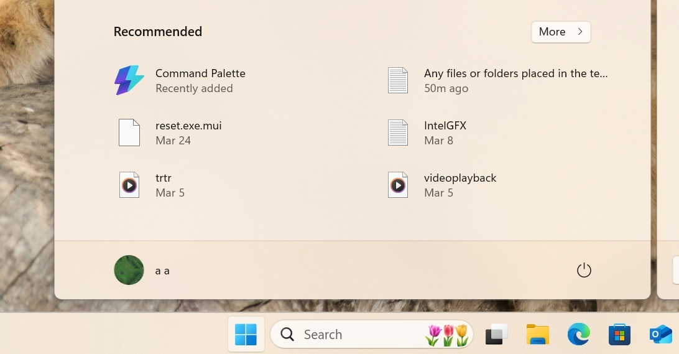This screenshot has height=354, width=679.
Task: Click the reset.exe.mui file icon
Action: pos(129,133)
